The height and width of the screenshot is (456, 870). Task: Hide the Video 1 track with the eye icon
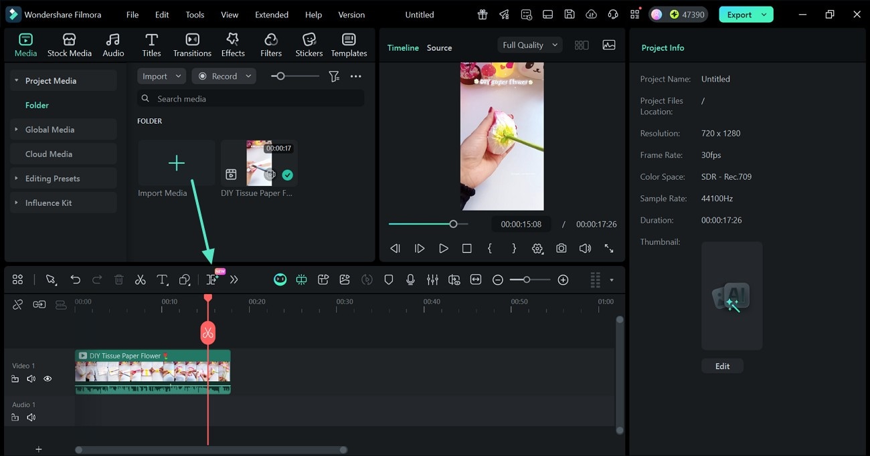pos(47,378)
